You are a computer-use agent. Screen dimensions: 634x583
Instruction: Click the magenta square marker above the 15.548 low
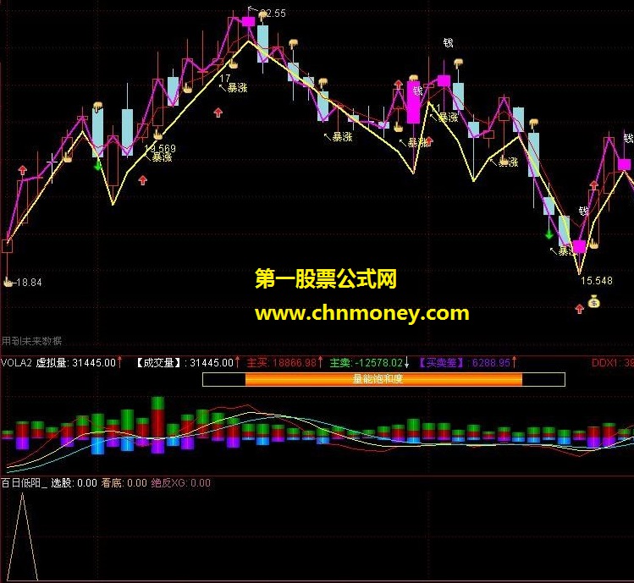pos(580,246)
